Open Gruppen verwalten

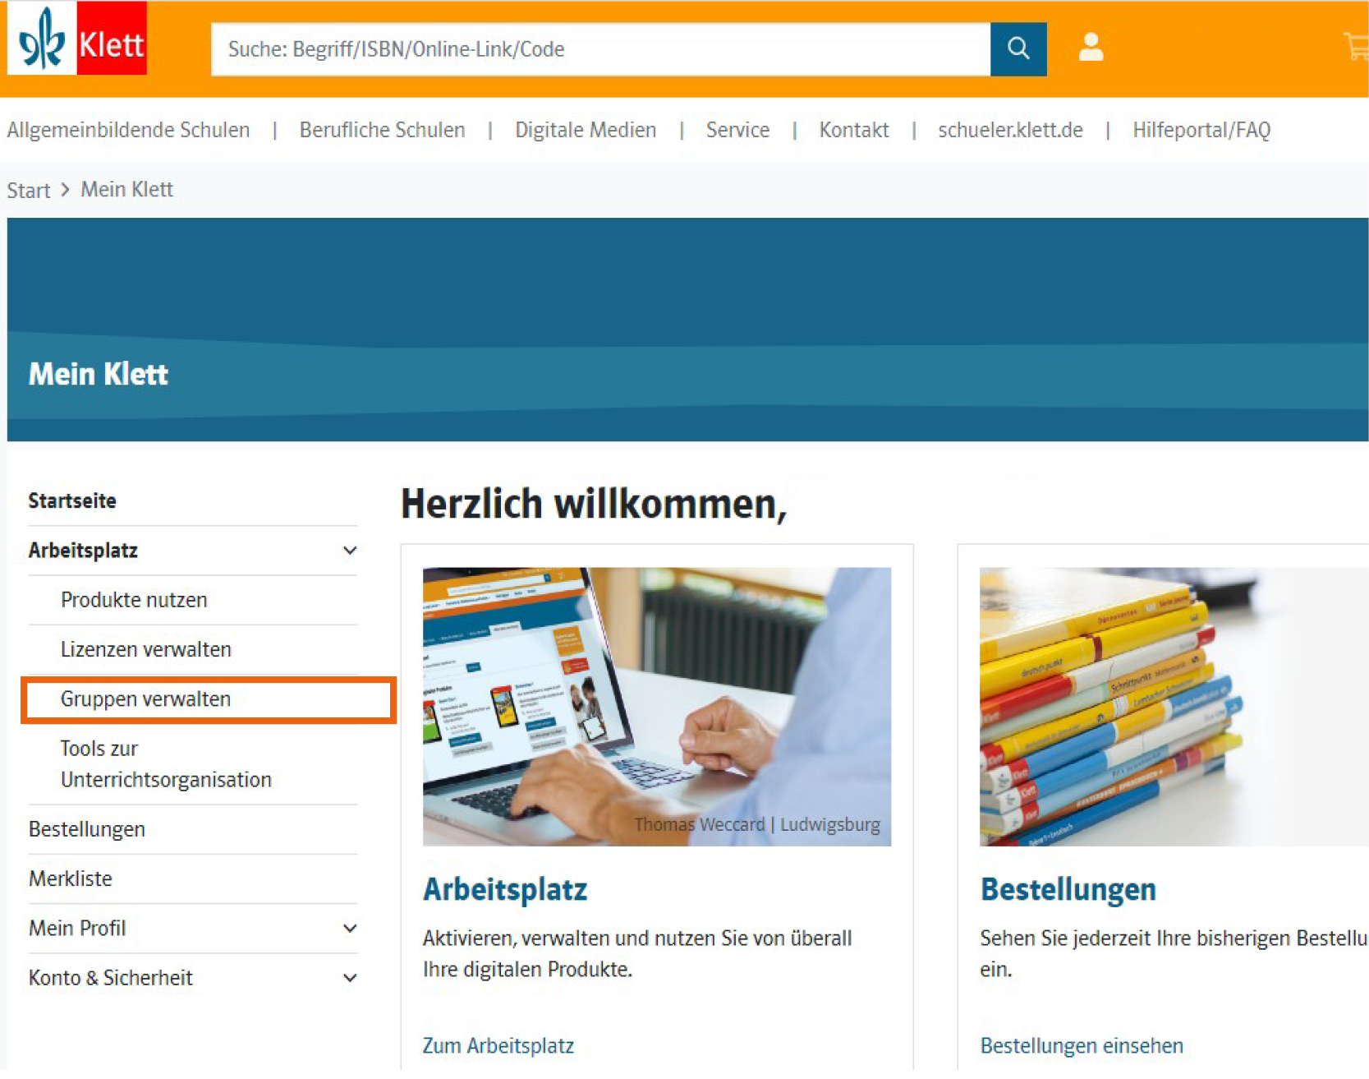(146, 699)
